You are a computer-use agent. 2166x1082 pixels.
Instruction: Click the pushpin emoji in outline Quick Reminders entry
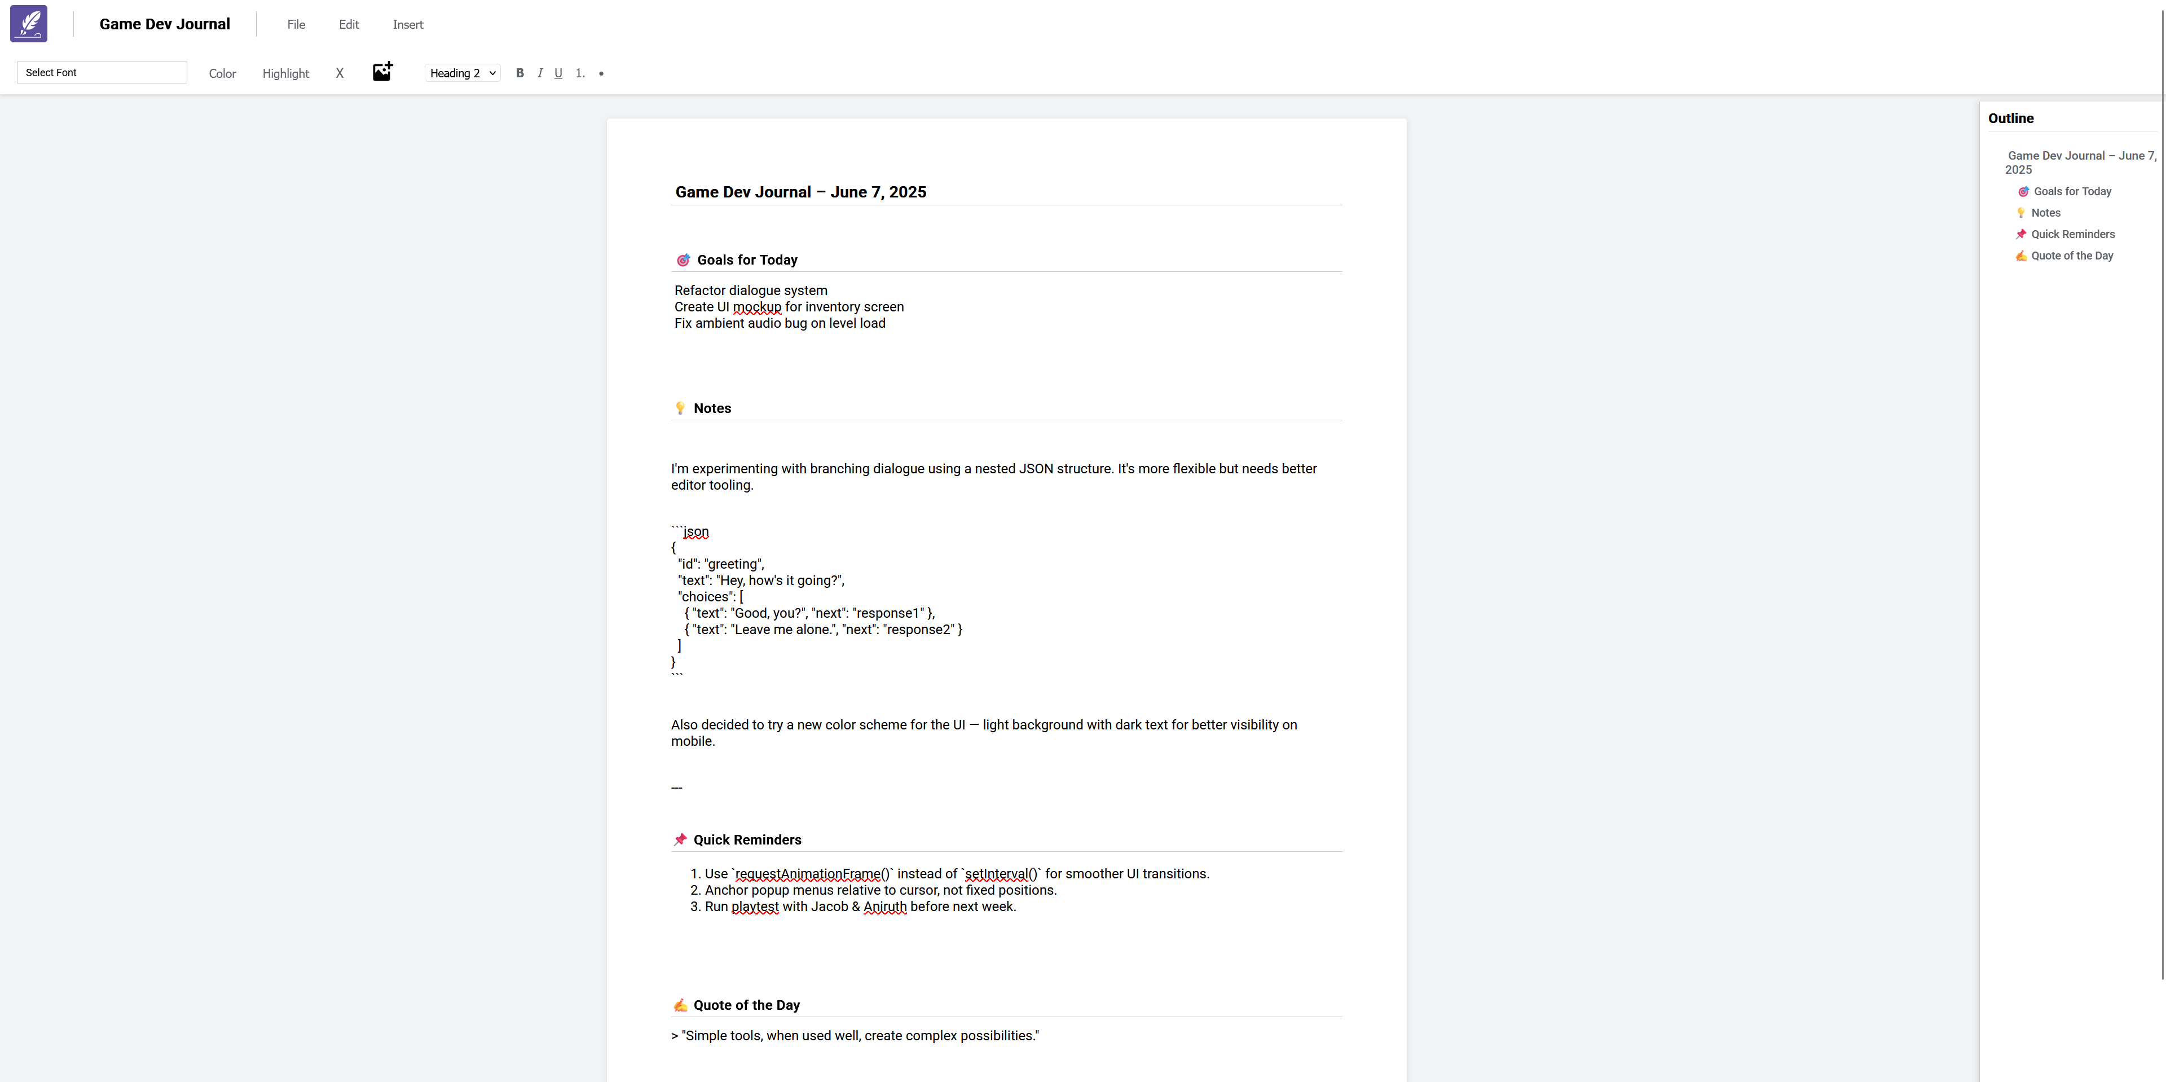coord(2022,235)
